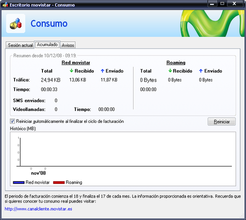Viewport: 246px width, 220px height.
Task: Open the canalcliente.movistar.es link
Action: click(38, 209)
